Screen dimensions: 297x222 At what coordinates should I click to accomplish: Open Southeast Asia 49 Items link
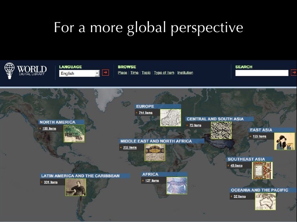coord(236,165)
